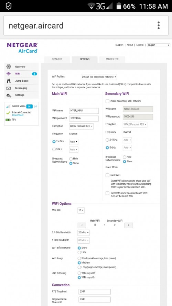Select 5 GHz for Main WiFi
This screenshot has height=306, width=172.
point(54,150)
